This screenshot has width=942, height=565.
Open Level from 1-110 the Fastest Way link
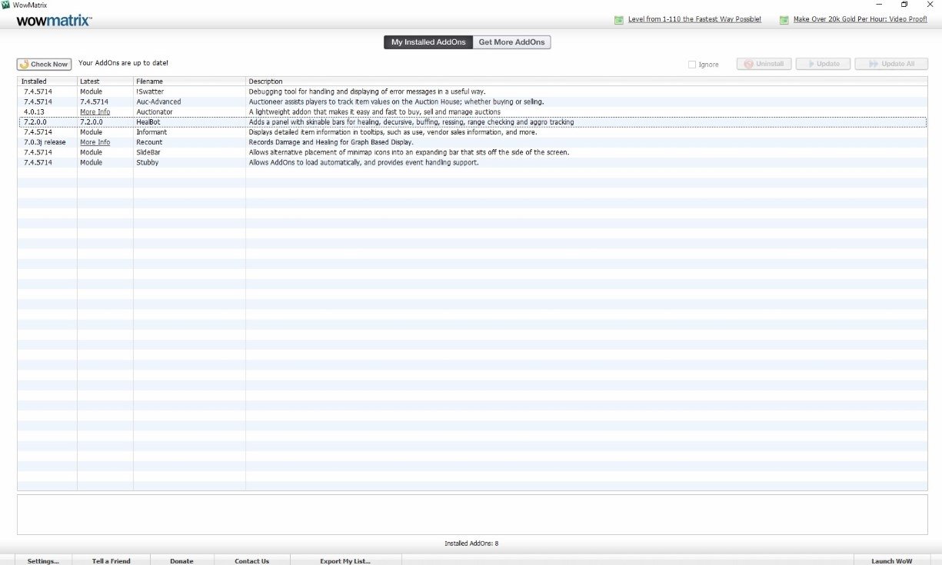(694, 20)
